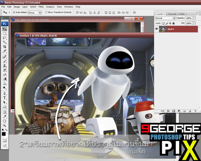Select the Clone Stamp tool
Viewport: 201px width, 161px height.
click(5, 66)
